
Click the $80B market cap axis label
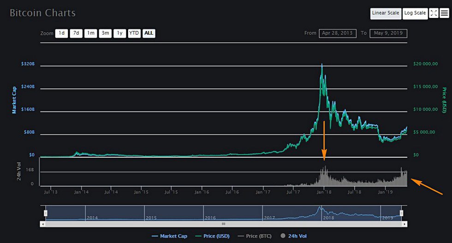29,132
